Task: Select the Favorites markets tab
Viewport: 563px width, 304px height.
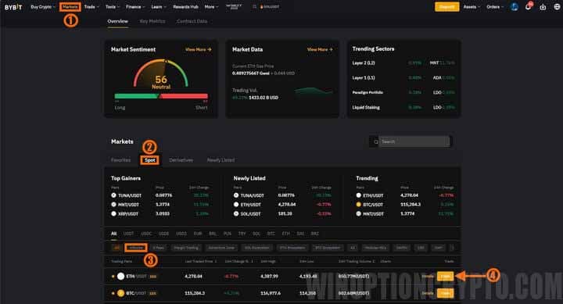Action: click(120, 160)
